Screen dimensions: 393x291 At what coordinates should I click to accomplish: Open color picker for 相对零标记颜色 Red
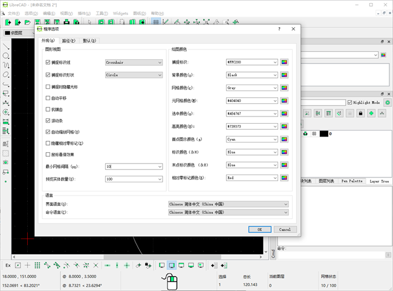(284, 178)
